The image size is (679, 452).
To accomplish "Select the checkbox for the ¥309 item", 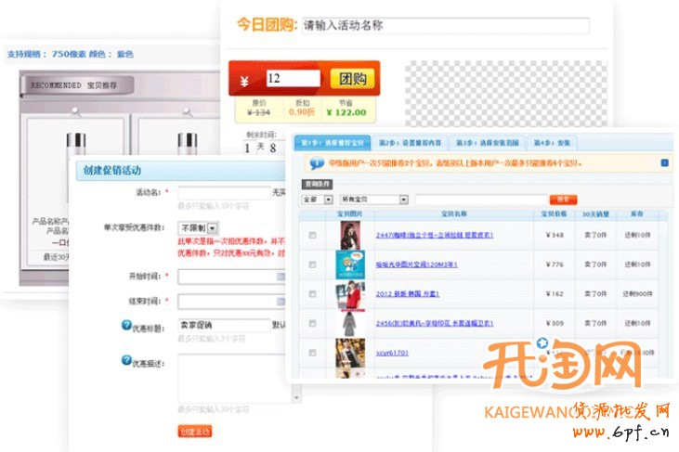I will pyautogui.click(x=312, y=324).
